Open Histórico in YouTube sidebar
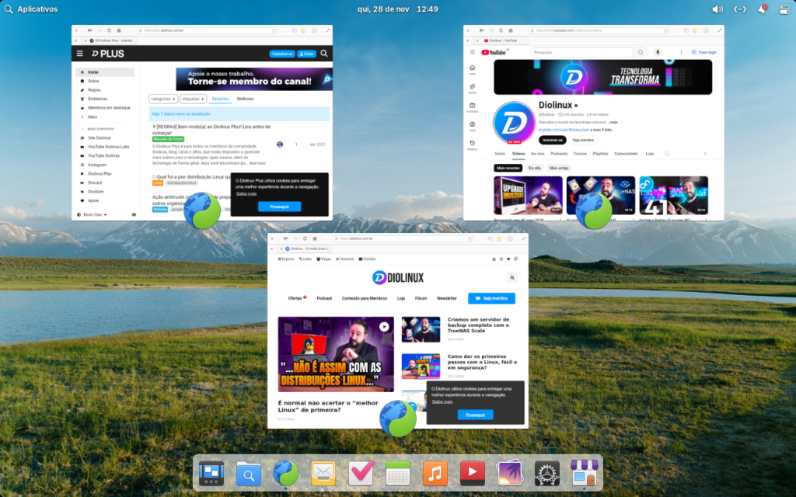 [472, 145]
